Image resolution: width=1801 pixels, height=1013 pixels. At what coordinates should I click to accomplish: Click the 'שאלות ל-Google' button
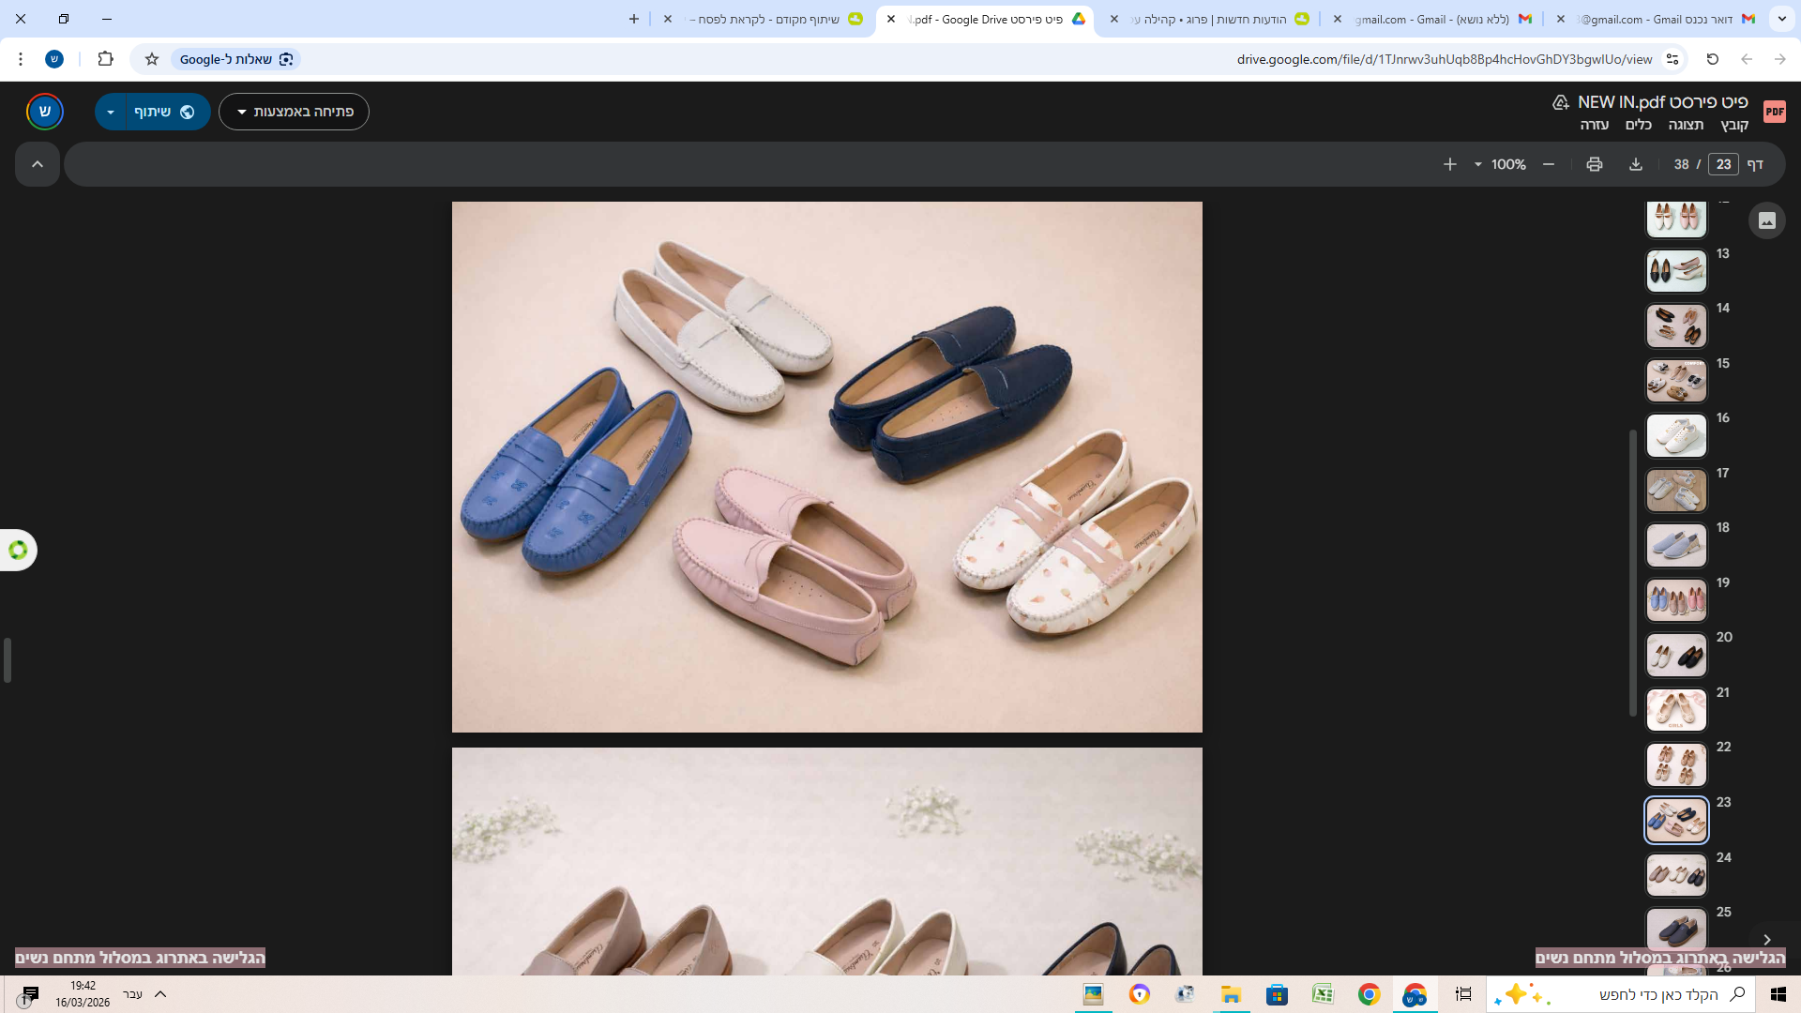[x=235, y=59]
